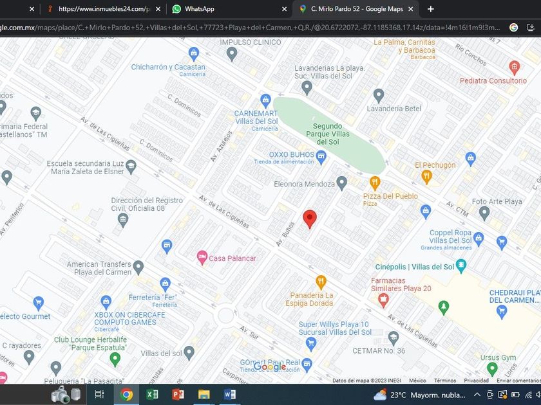
Task: Open the OXXO BUHOS store marker
Action: 321,157
